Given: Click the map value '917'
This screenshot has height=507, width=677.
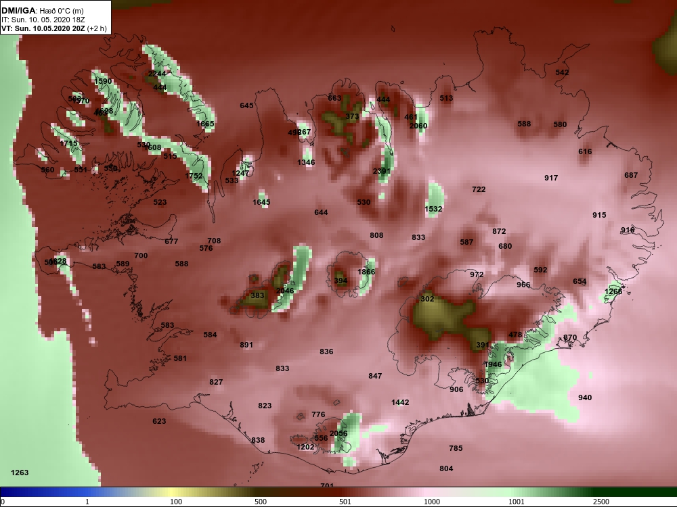Looking at the screenshot, I should coord(551,178).
